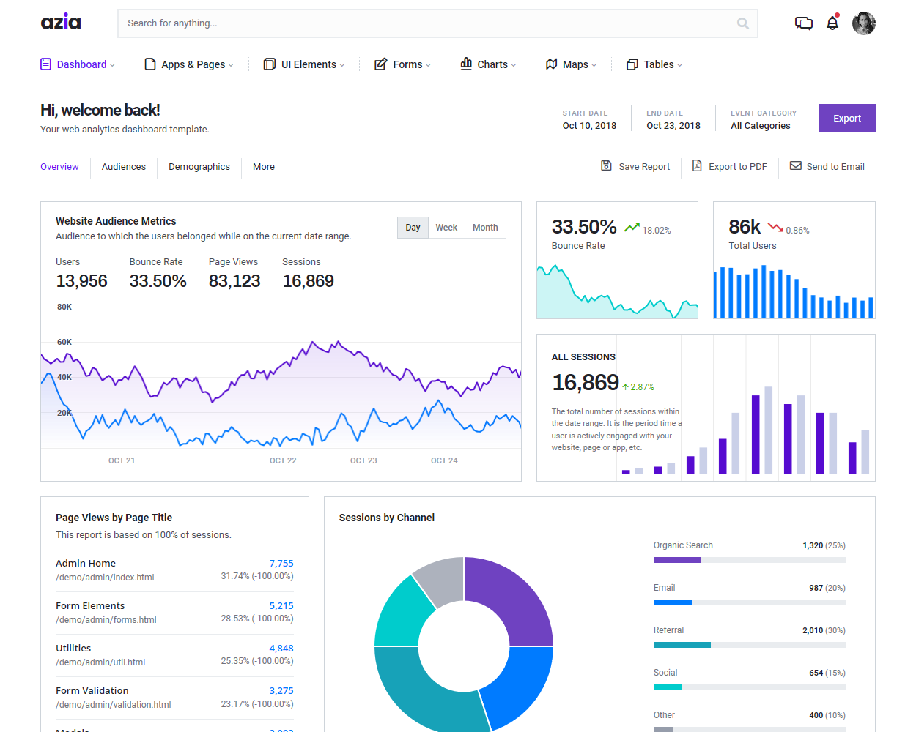
Task: Open the Admin Home page link
Action: pyautogui.click(x=86, y=564)
